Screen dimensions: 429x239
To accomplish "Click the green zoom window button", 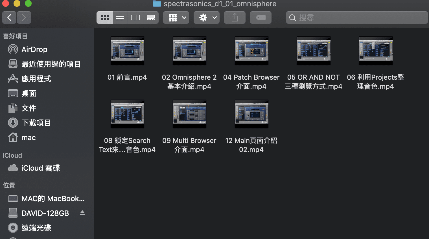I will pos(28,3).
